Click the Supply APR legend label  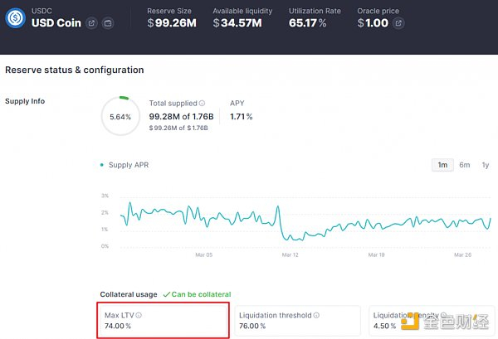129,165
